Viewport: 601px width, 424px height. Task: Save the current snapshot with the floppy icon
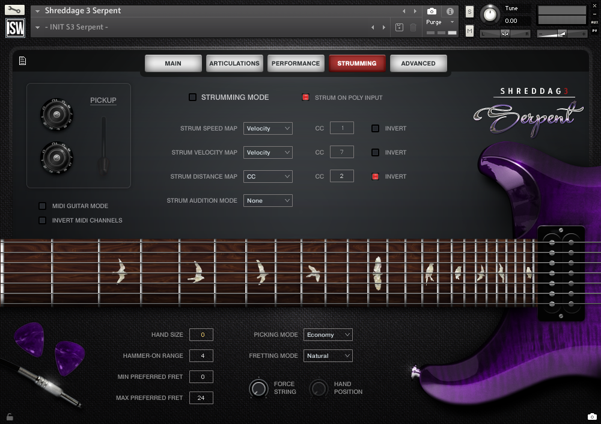point(398,27)
